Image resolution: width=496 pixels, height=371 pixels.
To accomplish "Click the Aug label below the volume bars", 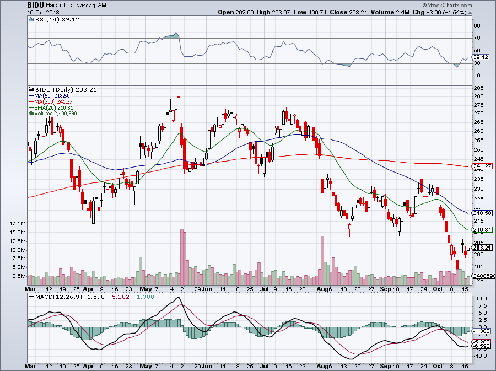I will point(322,289).
